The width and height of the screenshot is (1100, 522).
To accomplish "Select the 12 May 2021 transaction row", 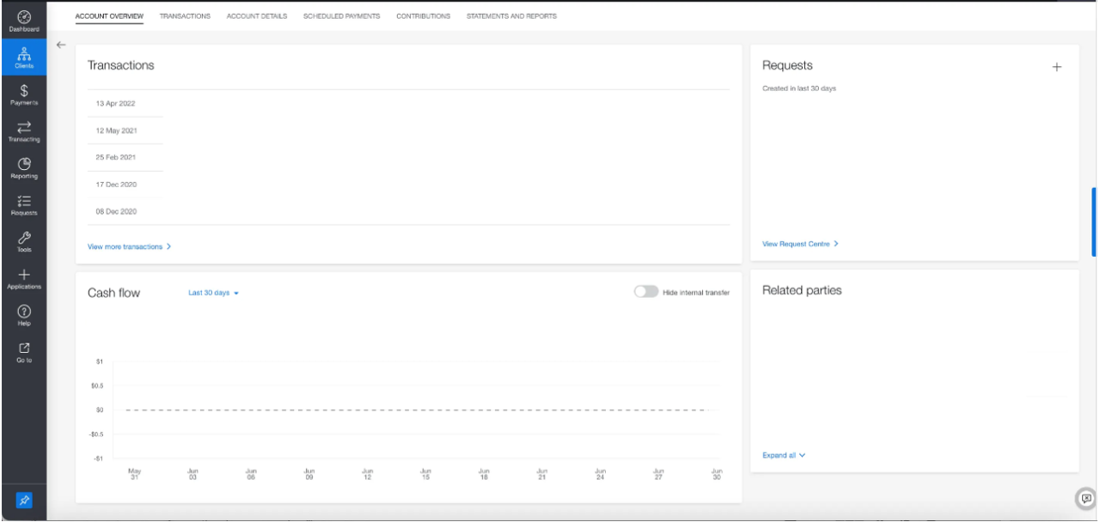I will pyautogui.click(x=409, y=130).
